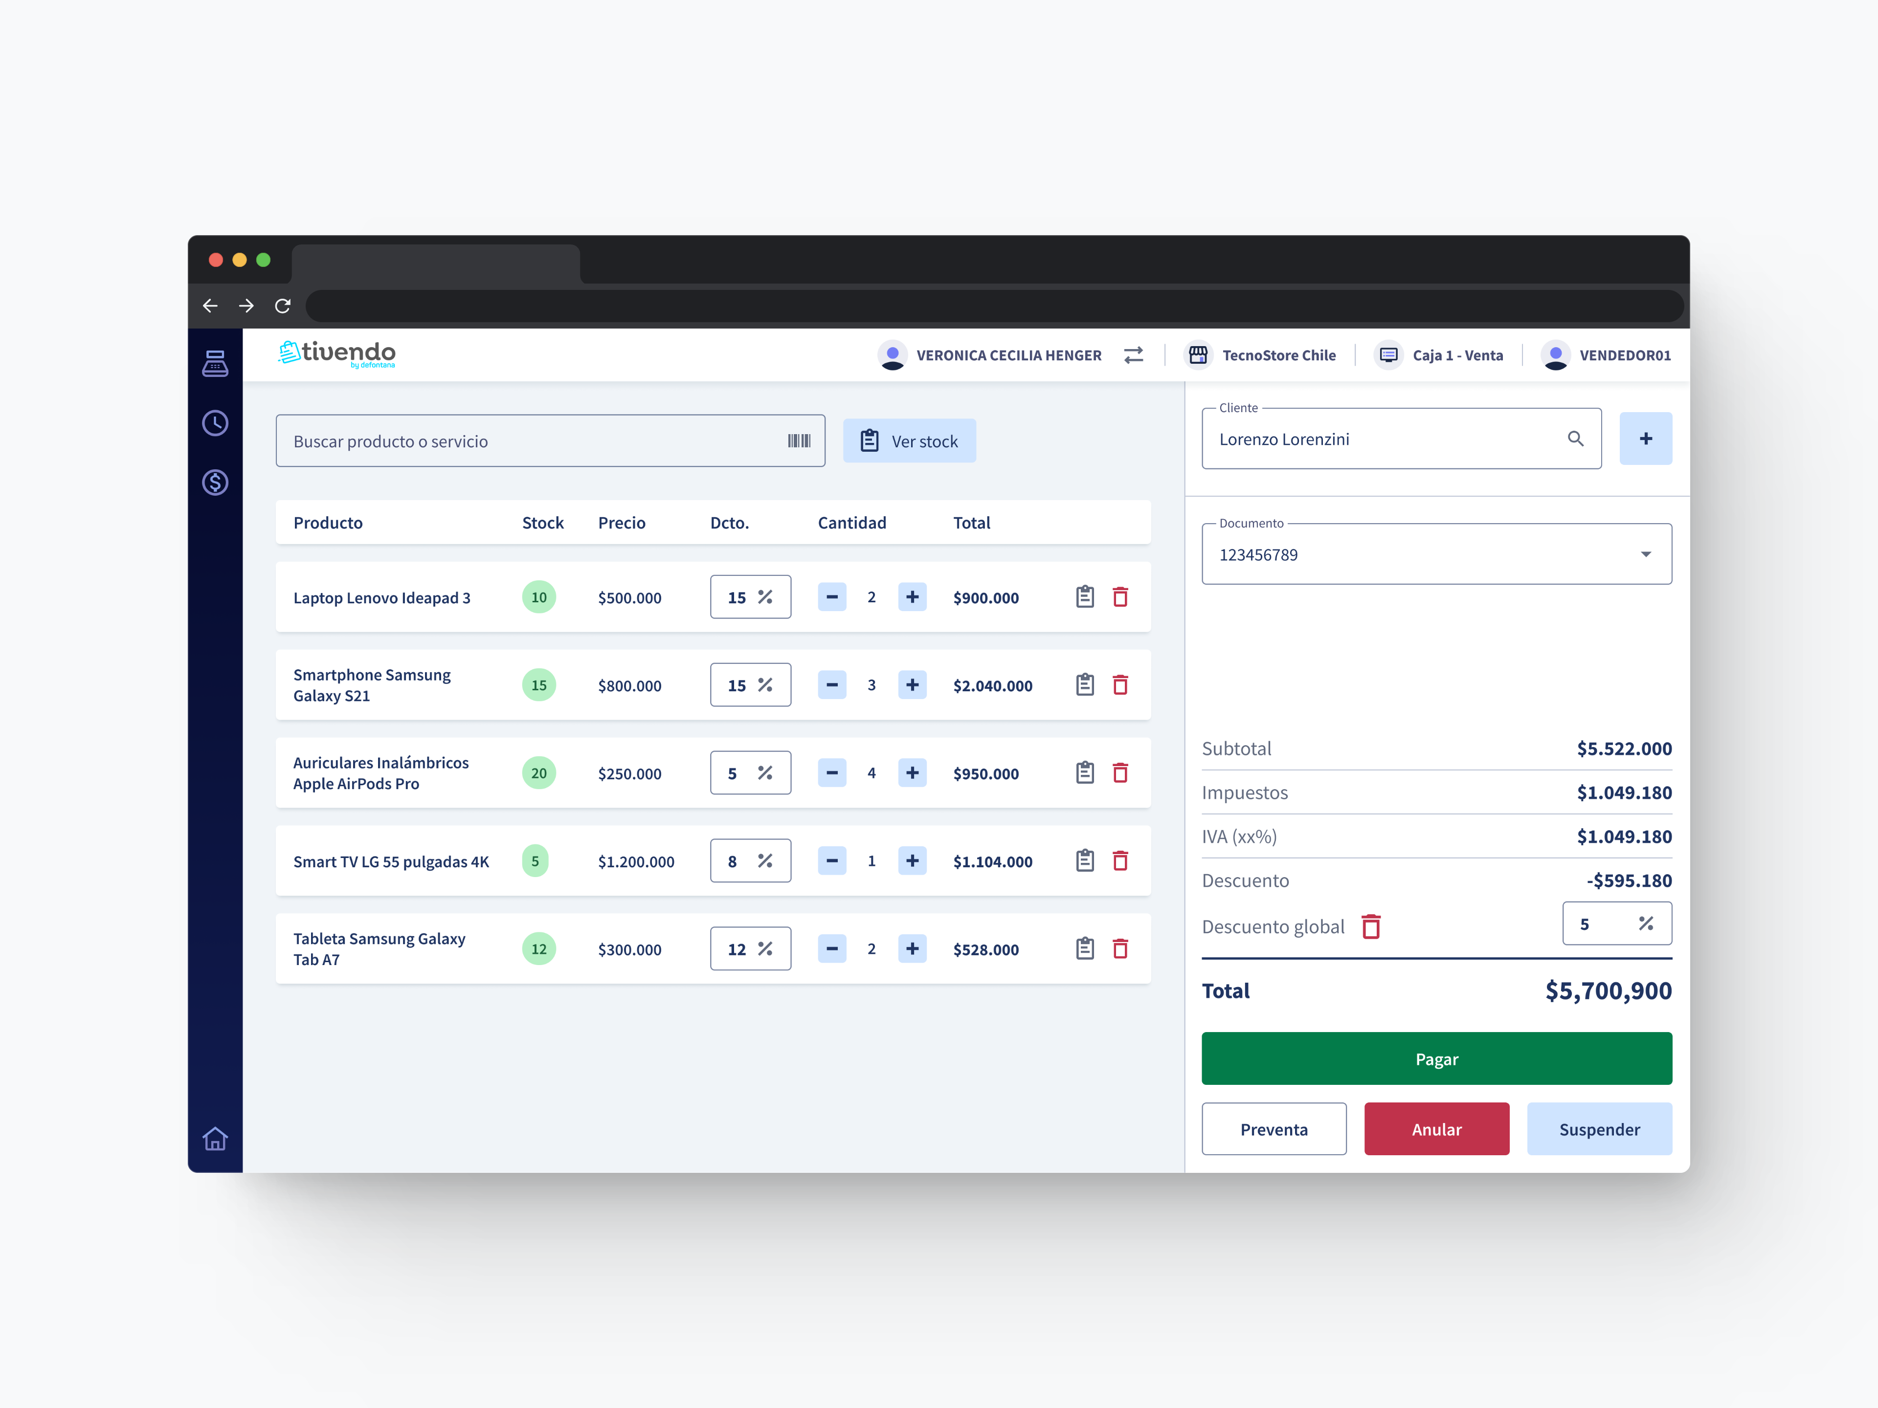The image size is (1878, 1408).
Task: Click Smartphone Samsung discount field showing 15
Action: click(751, 685)
